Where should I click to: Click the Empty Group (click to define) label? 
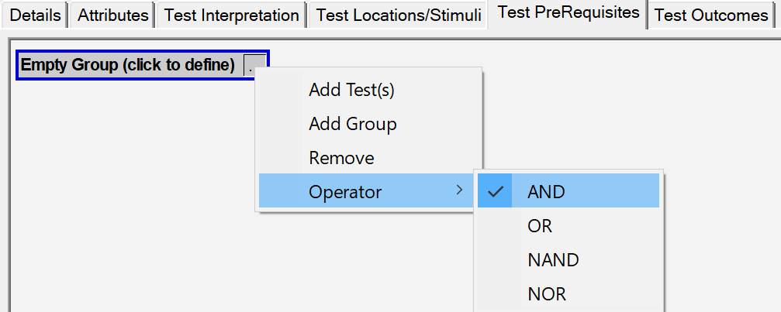[x=127, y=65]
